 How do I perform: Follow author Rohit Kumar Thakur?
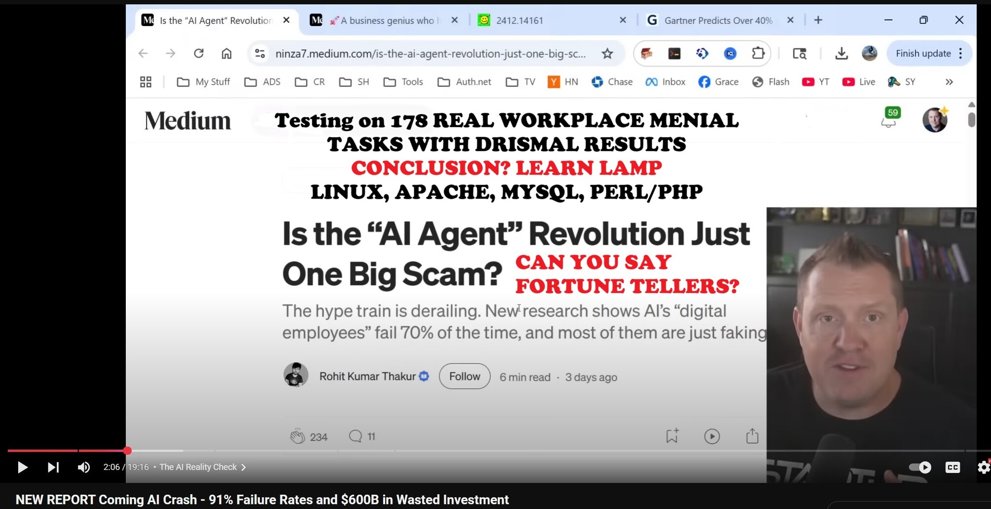(465, 376)
